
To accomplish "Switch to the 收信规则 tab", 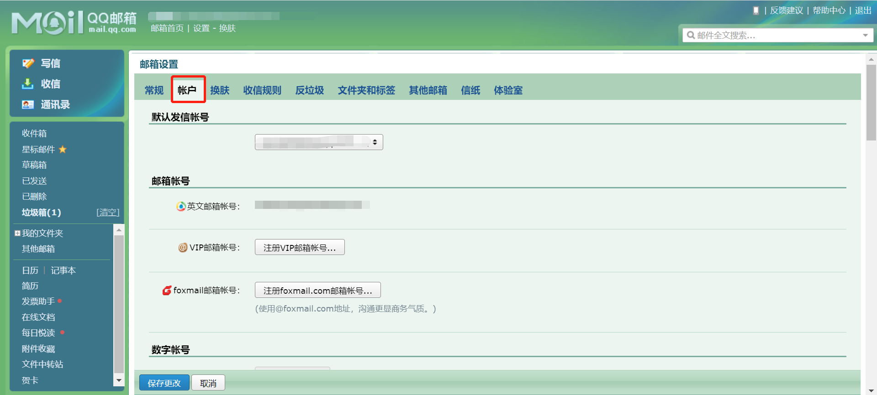I will (262, 90).
